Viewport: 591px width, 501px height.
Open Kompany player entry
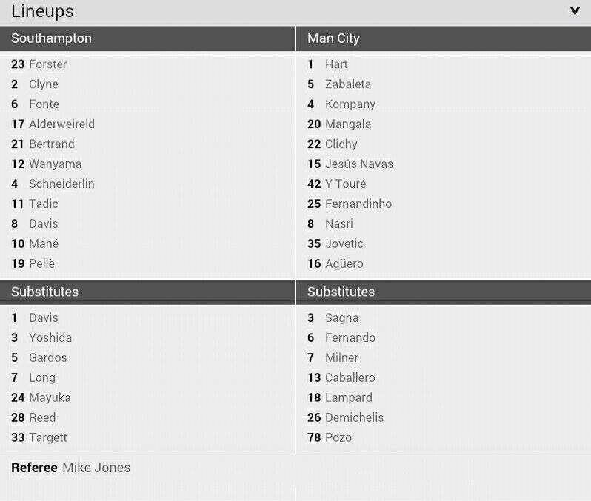coord(341,104)
